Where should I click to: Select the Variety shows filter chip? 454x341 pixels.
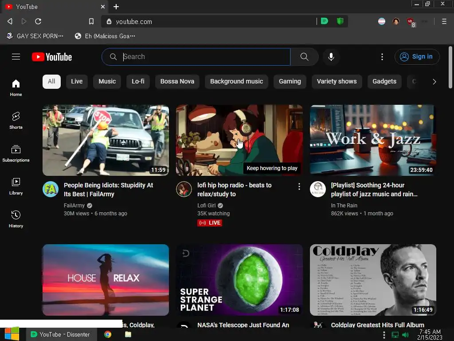tap(337, 82)
